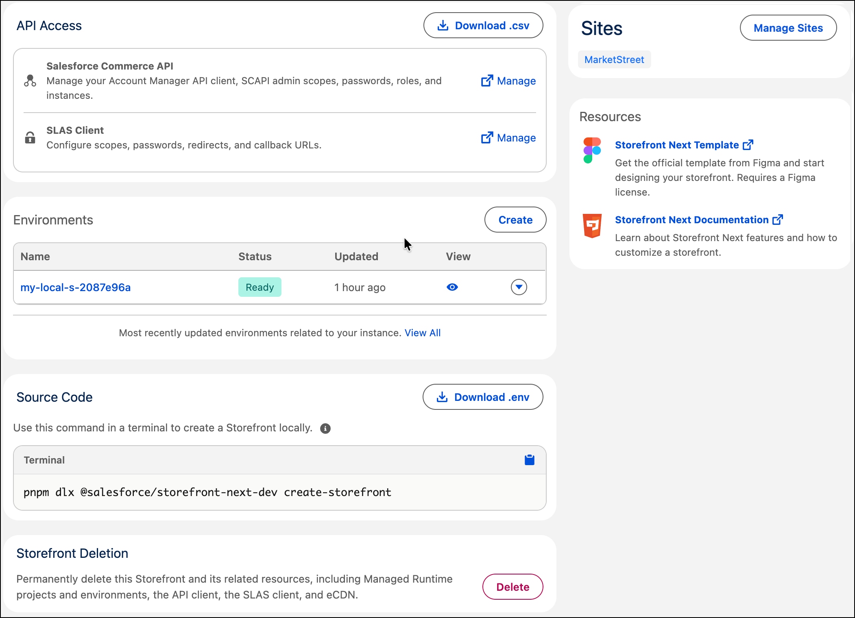Open Manage link for SLAS Client
This screenshot has width=855, height=618.
508,138
